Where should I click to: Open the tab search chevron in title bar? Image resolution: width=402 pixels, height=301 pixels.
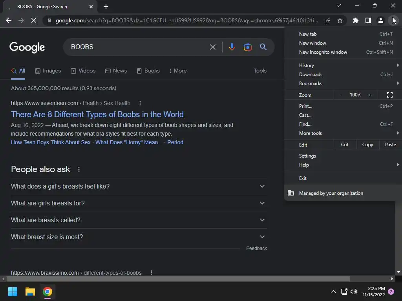[339, 5]
